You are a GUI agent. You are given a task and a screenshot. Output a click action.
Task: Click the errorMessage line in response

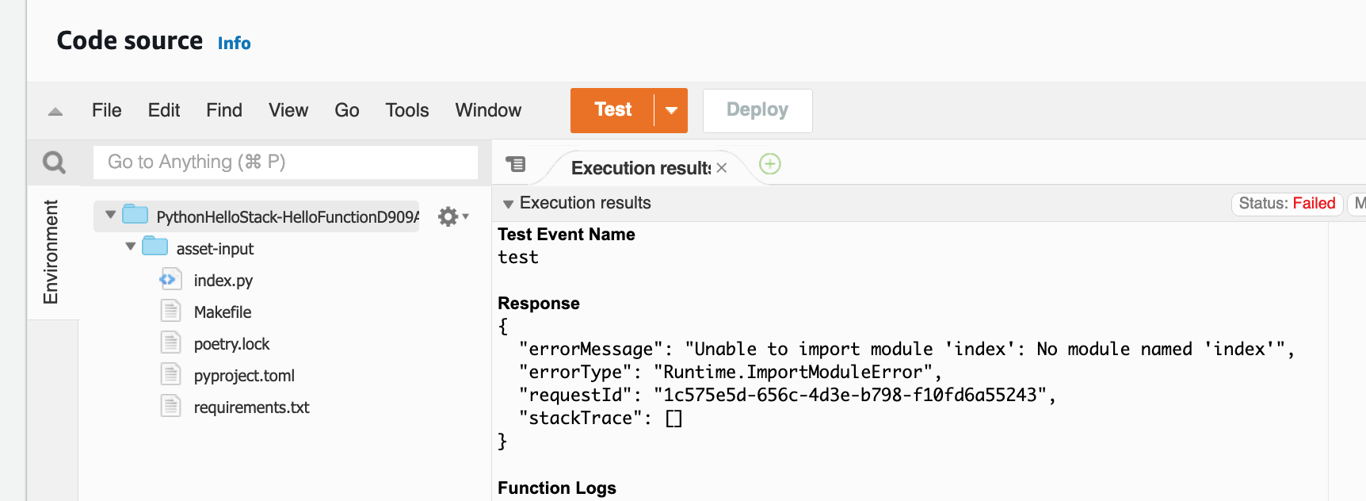(x=906, y=350)
